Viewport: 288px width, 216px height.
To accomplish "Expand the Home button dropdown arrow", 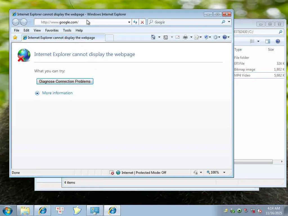I will [159, 37].
